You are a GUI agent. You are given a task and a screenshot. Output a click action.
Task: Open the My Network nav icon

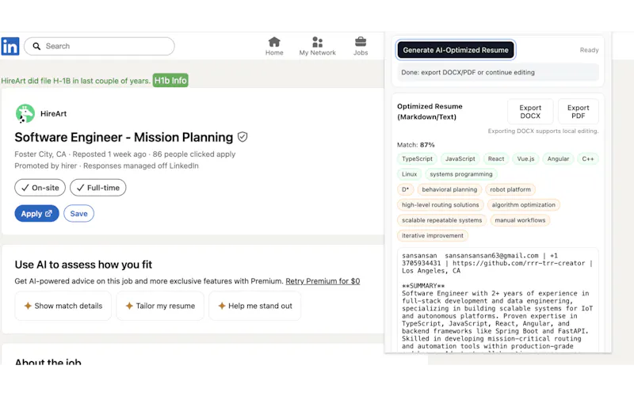click(x=318, y=42)
